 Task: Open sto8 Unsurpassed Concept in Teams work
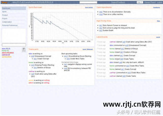click(33, 56)
